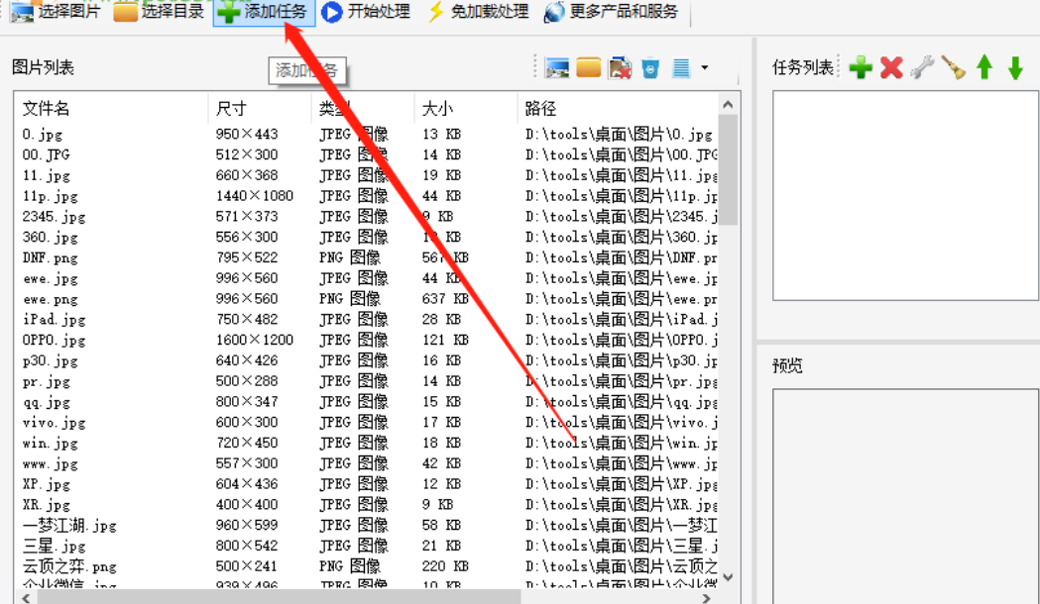This screenshot has width=1040, height=604.
Task: Select the file 2345.jpg
Action: pyautogui.click(x=54, y=217)
